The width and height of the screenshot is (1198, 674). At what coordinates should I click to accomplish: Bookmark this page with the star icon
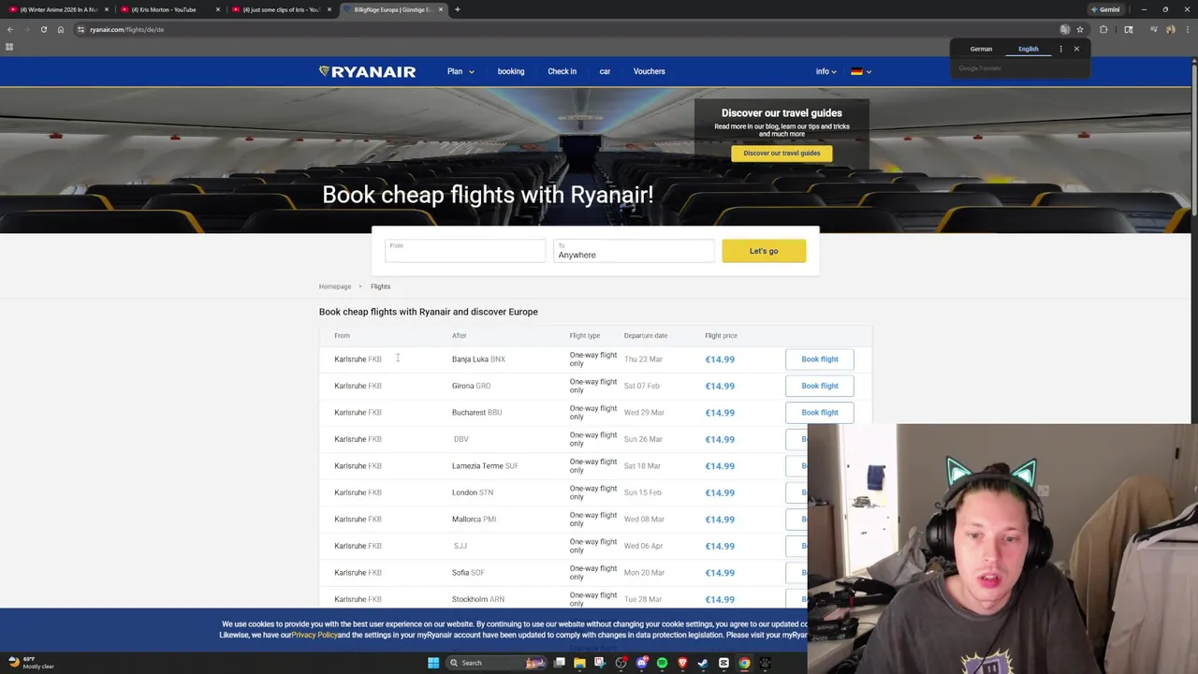click(x=1079, y=29)
